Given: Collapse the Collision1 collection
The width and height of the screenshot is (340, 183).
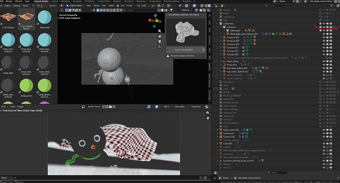Looking at the screenshot, I should (221, 27).
